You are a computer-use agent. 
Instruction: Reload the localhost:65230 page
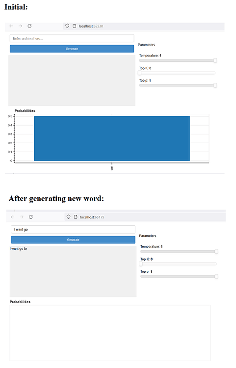tap(29, 26)
